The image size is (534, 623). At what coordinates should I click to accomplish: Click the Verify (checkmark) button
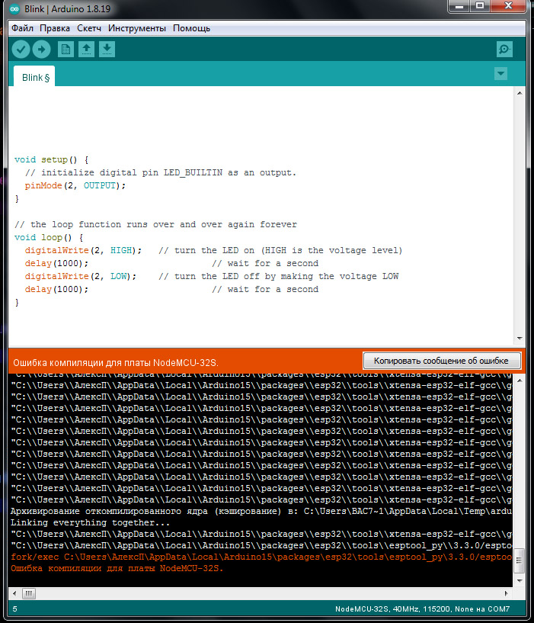coord(21,50)
